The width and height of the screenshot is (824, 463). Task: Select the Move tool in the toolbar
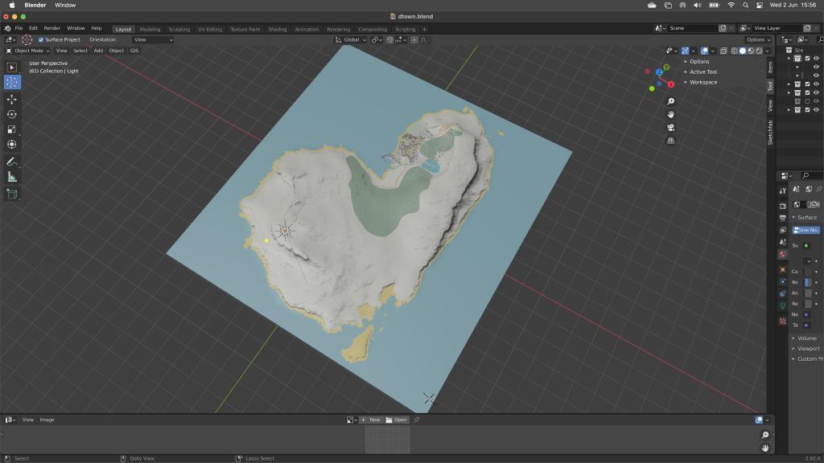coord(12,99)
